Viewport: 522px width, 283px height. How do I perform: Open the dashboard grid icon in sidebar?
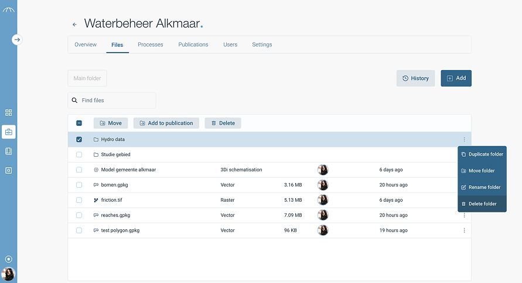(8, 112)
